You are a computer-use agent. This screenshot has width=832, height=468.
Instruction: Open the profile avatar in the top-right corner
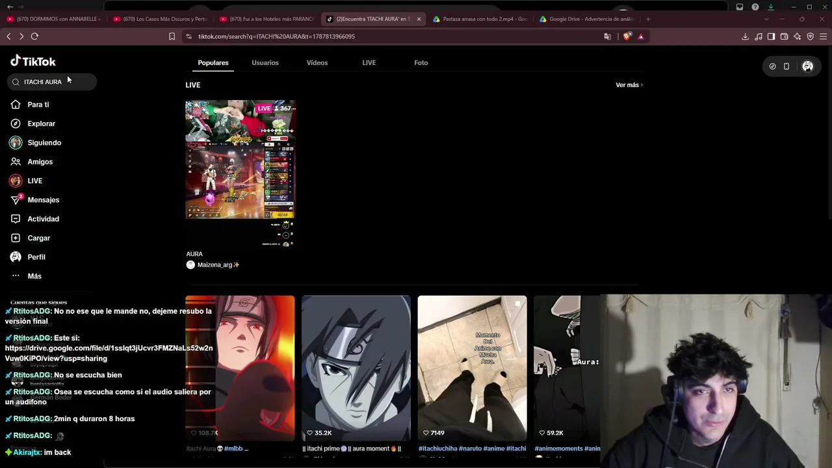click(x=807, y=66)
